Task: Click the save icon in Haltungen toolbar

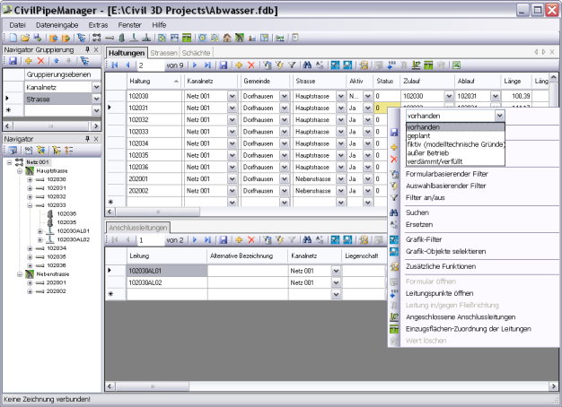Action: click(x=223, y=65)
